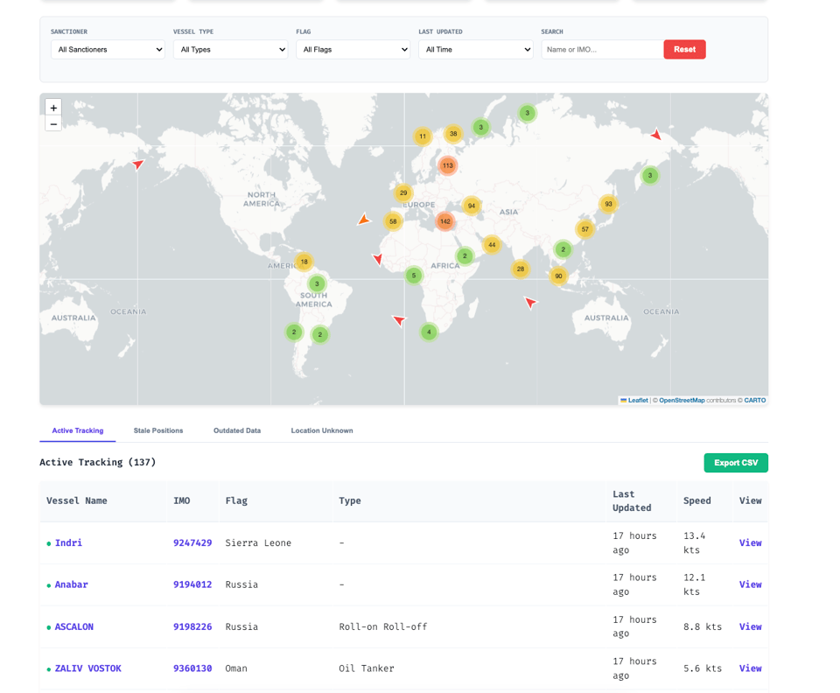Zoom out on the map
Screen dimensions: 840x693
(x=53, y=124)
